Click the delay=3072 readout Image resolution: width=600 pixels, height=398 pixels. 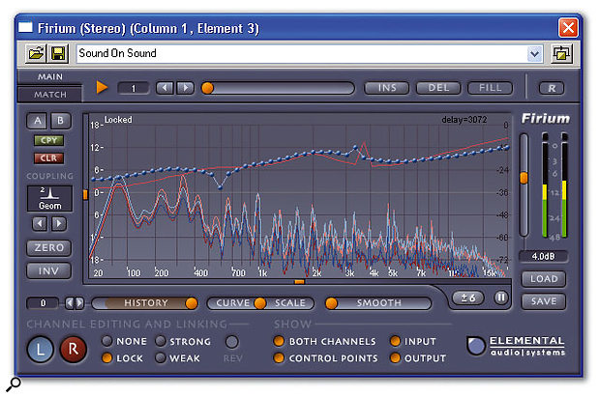[x=465, y=120]
